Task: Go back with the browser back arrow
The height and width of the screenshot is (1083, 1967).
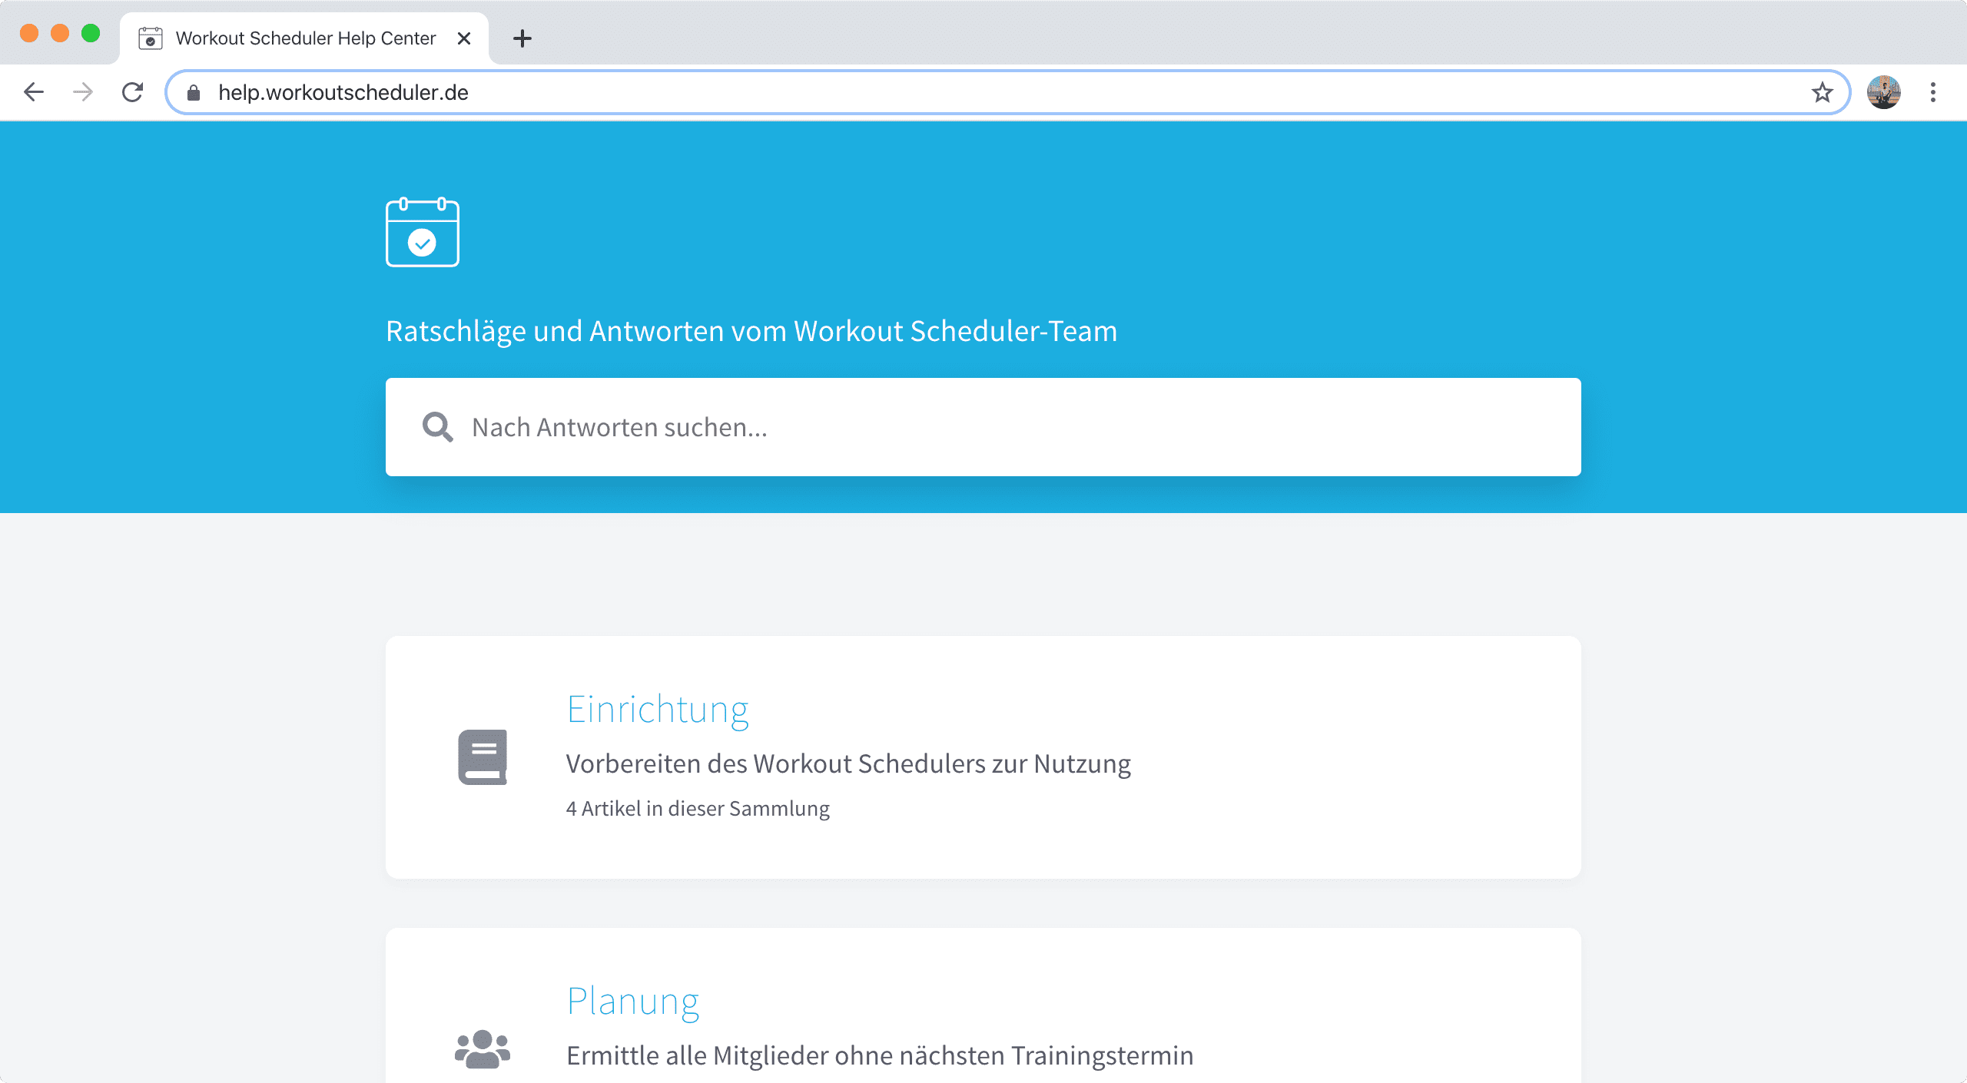Action: pyautogui.click(x=34, y=92)
